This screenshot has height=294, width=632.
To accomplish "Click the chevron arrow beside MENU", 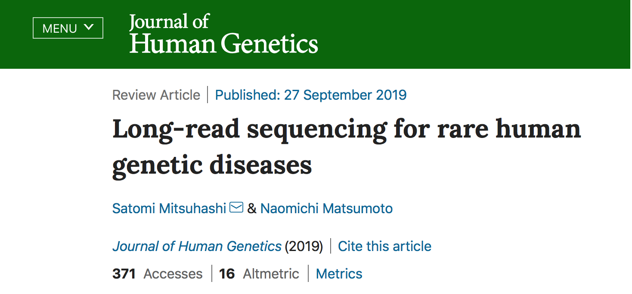I will tap(88, 28).
